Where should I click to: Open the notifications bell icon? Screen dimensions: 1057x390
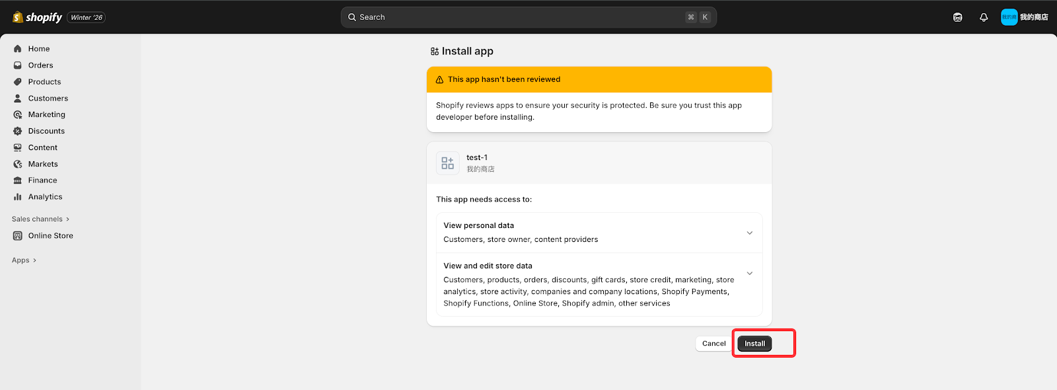(x=984, y=17)
